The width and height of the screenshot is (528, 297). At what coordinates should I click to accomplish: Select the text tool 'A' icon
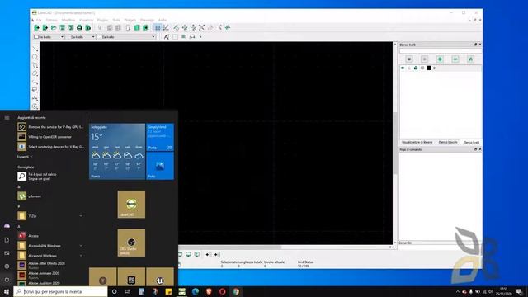coord(167,37)
